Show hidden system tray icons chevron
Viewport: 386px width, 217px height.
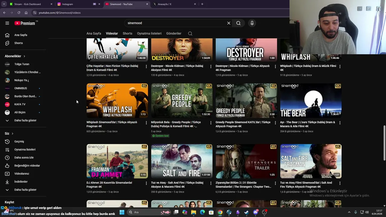click(349, 212)
